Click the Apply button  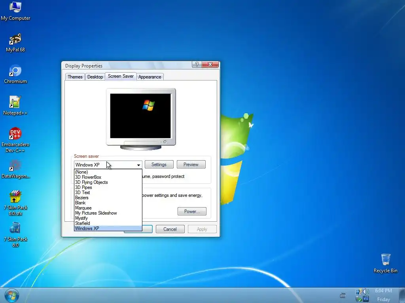point(202,229)
